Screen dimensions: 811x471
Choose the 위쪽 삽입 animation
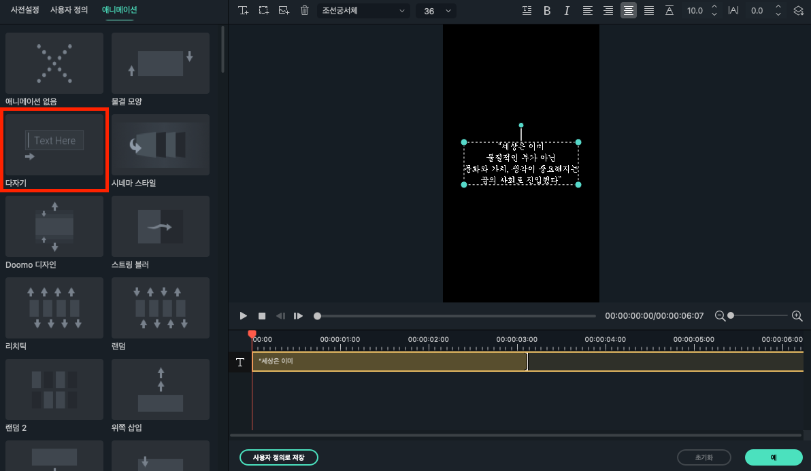pyautogui.click(x=161, y=389)
